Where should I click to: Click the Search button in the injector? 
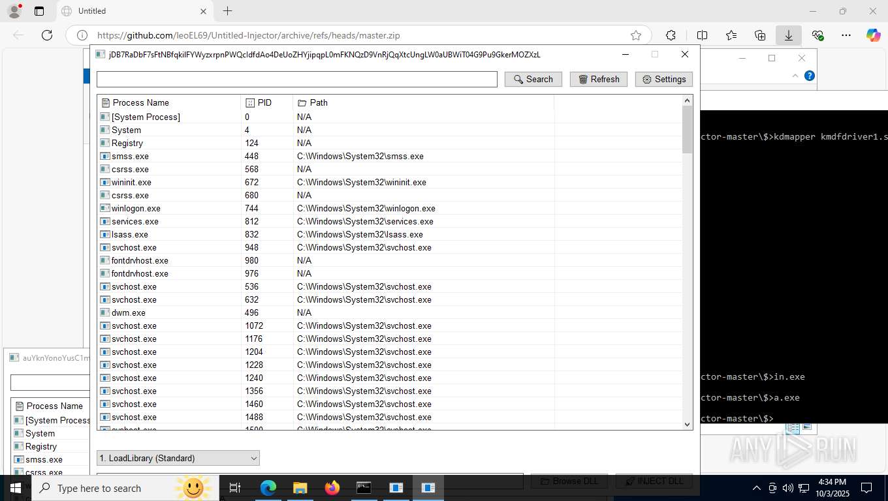tap(533, 79)
